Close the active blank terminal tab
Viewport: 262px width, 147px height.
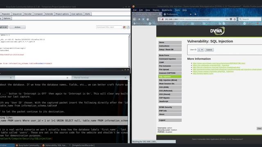[x=67, y=78]
